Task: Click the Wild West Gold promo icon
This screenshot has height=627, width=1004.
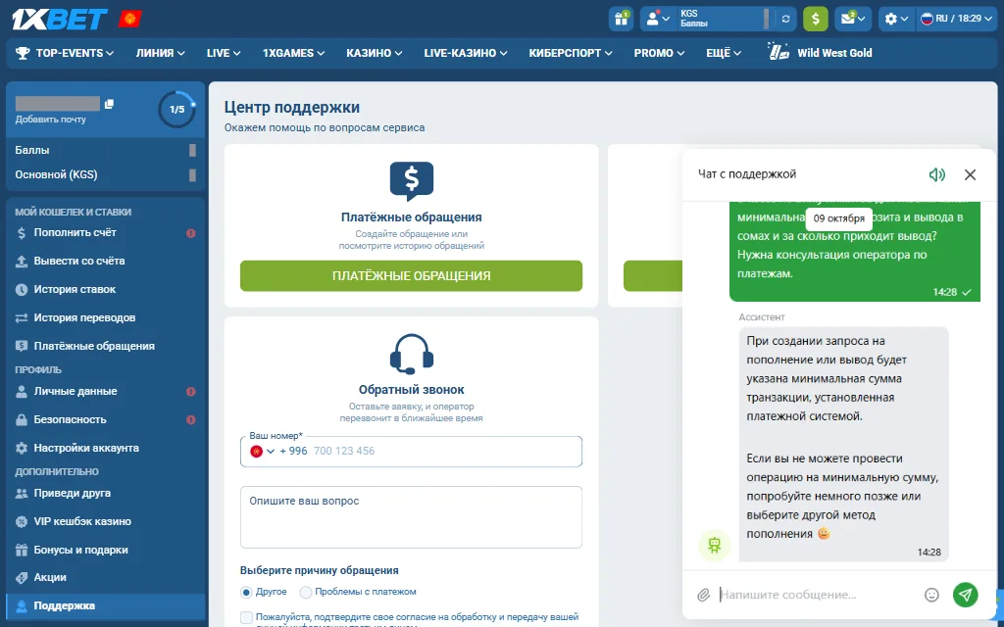Action: click(x=778, y=53)
